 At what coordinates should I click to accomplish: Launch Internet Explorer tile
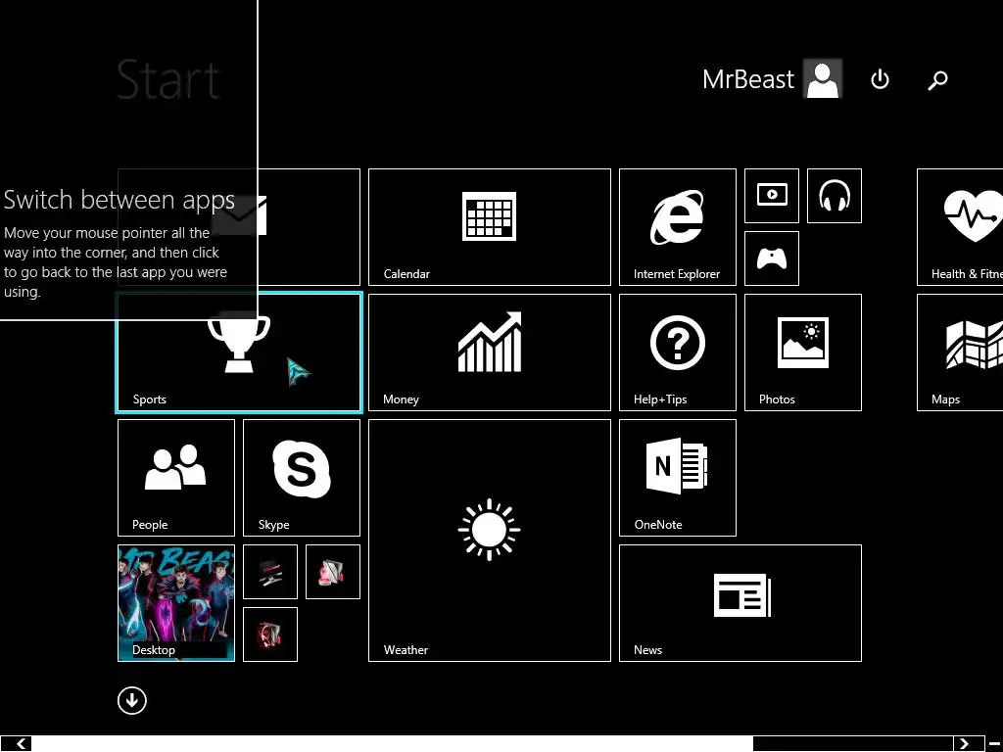tap(678, 227)
